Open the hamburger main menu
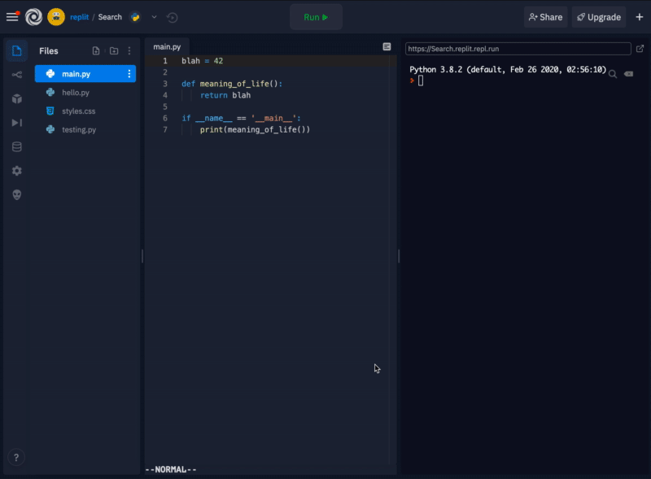This screenshot has width=651, height=479. (12, 17)
